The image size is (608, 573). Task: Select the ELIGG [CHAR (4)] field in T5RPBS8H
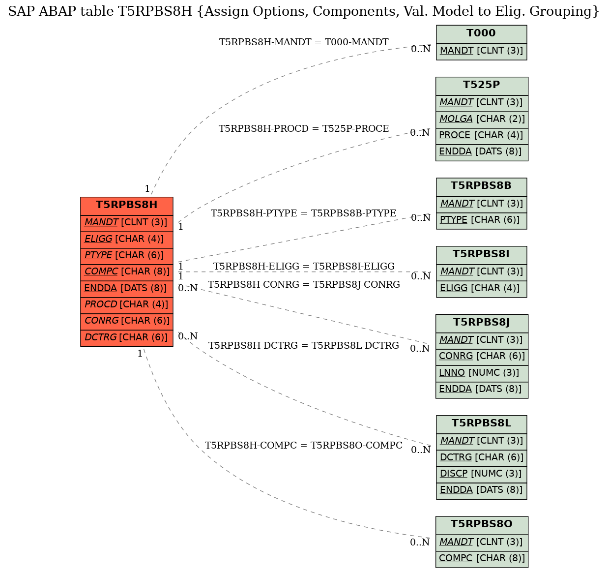127,239
